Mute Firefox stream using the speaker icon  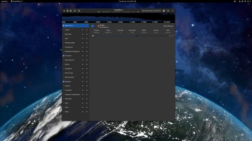(93, 36)
